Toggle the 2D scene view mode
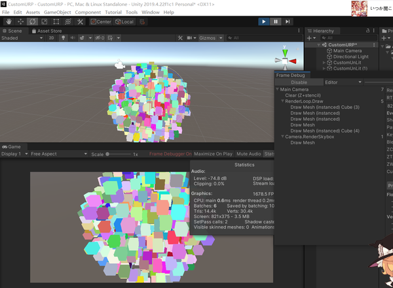This screenshot has height=288, width=393. coord(52,38)
